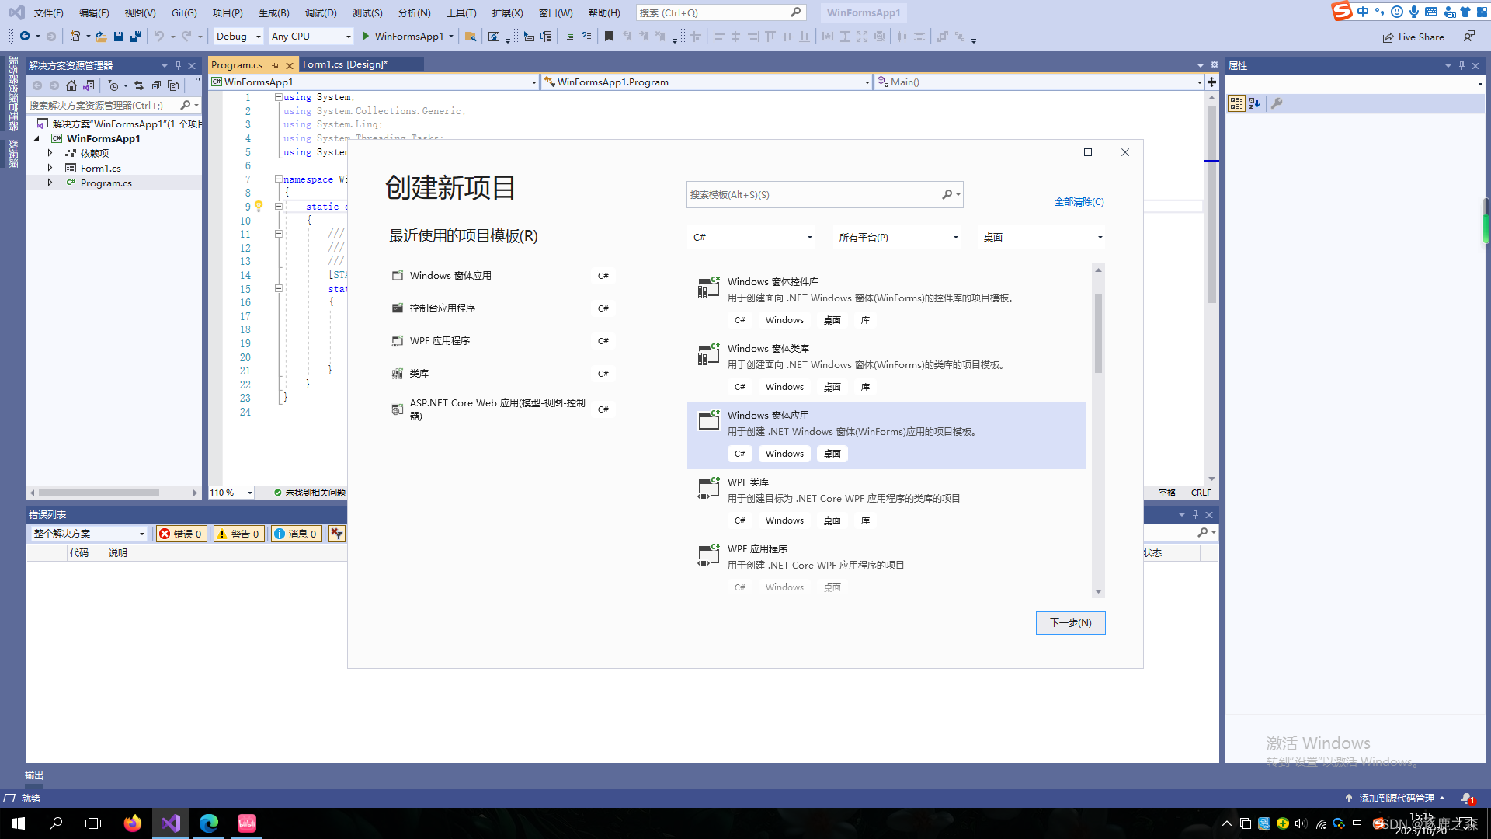
Task: Select recent template 控制台应用程序
Action: click(503, 308)
